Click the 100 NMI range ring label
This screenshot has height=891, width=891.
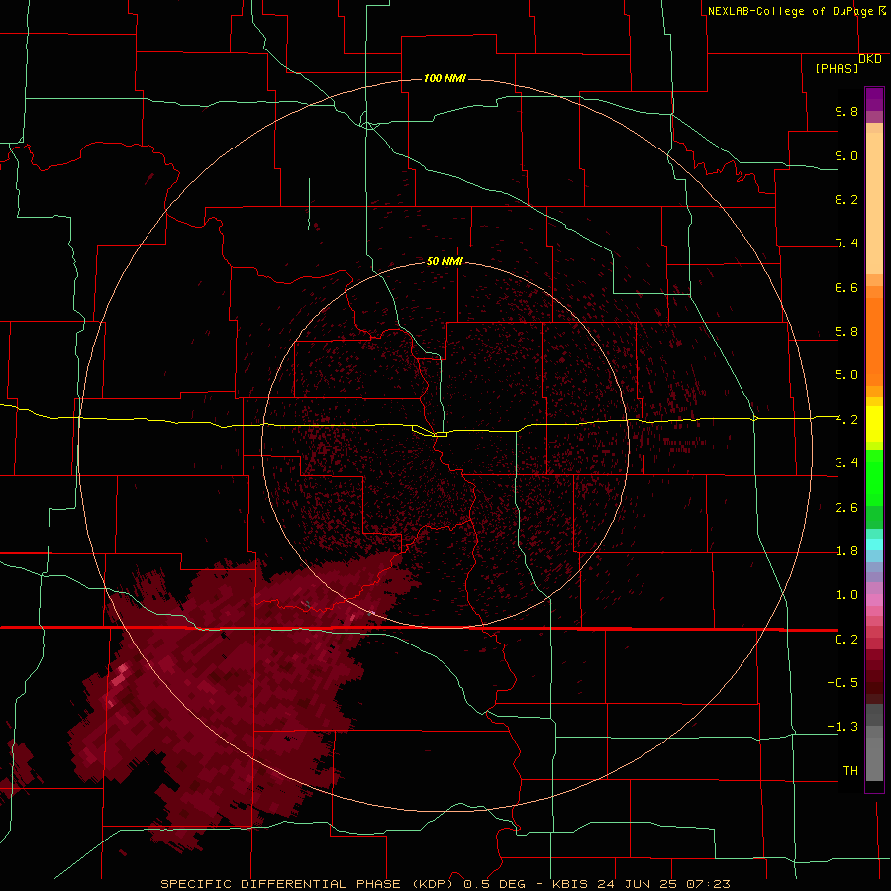445,78
